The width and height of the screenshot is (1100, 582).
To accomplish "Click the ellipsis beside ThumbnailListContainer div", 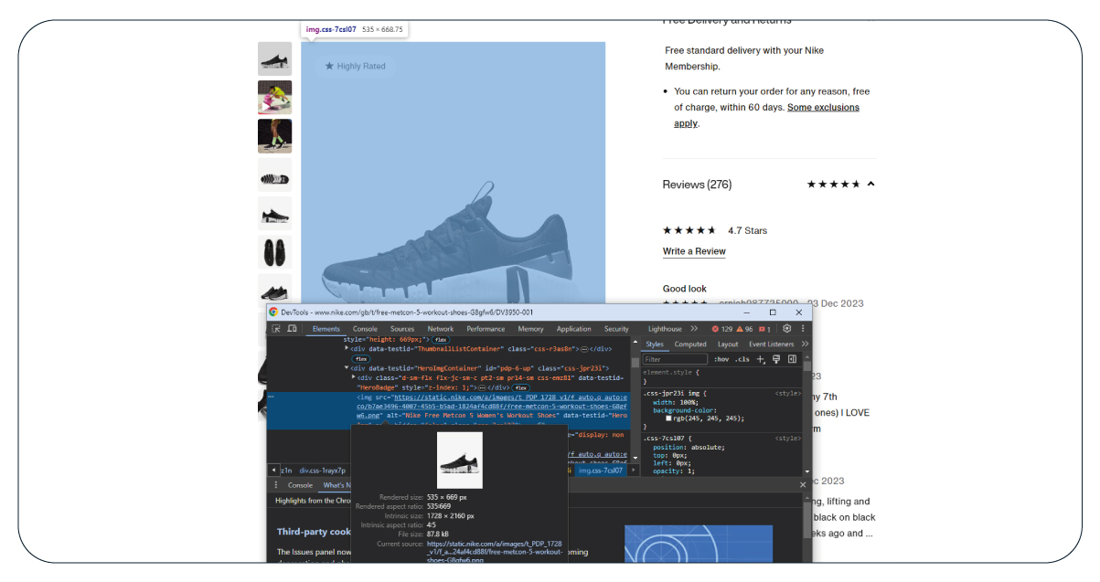I will coord(584,349).
